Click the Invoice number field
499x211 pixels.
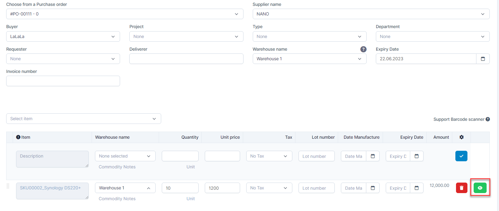pyautogui.click(x=63, y=81)
